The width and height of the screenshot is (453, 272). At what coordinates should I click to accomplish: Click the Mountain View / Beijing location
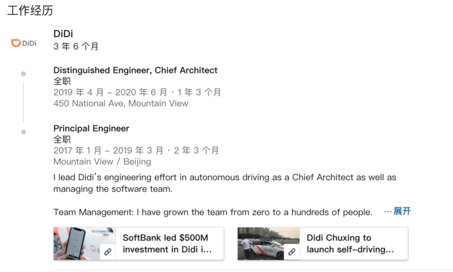pyautogui.click(x=102, y=162)
